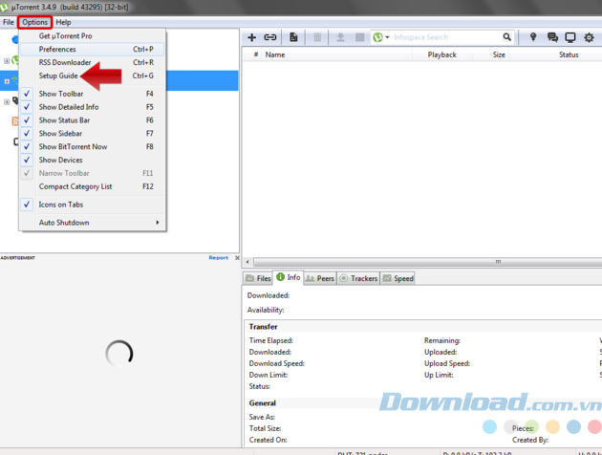Image resolution: width=602 pixels, height=455 pixels.
Task: Toggle Show Status Bar menu option
Action: point(92,120)
